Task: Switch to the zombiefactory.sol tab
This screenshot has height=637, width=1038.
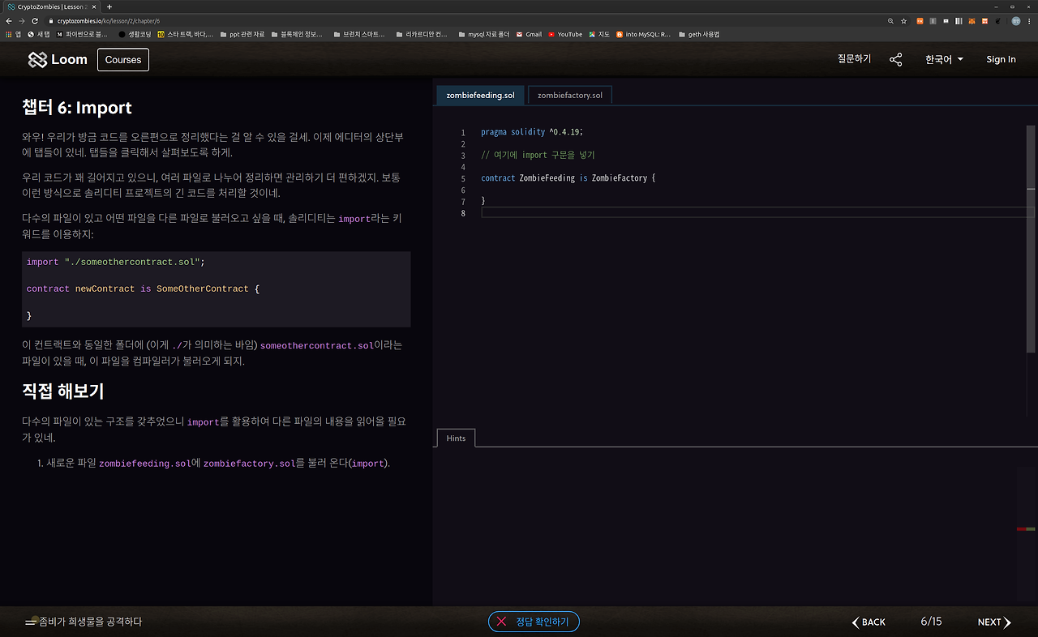Action: [x=569, y=95]
